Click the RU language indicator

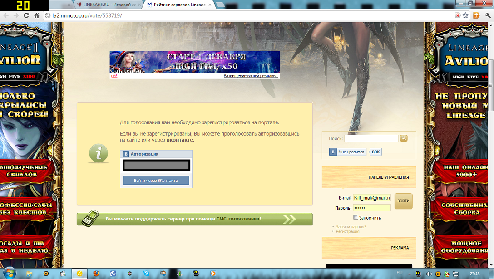pos(400,273)
